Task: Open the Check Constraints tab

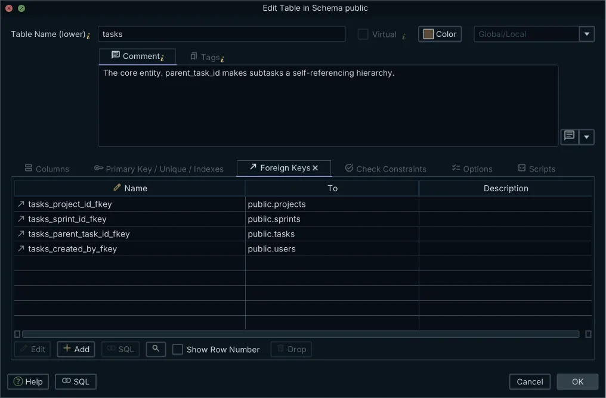Action: [386, 169]
